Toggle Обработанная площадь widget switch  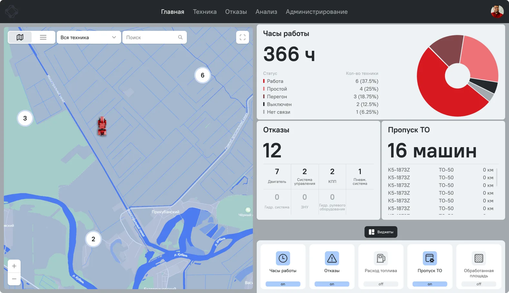click(x=479, y=284)
